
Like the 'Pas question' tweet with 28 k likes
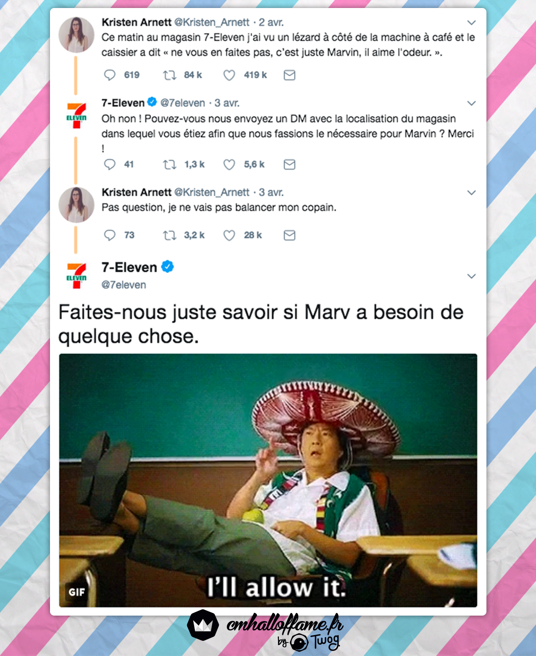point(229,235)
